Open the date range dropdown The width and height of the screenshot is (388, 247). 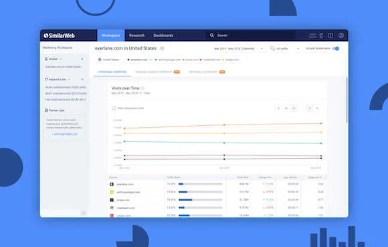(239, 48)
